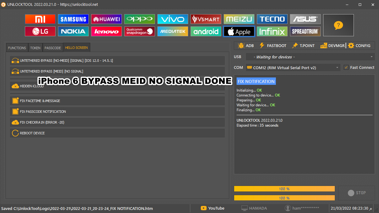379x213 pixels.
Task: Open the COM port dropdown
Action: tap(293, 68)
